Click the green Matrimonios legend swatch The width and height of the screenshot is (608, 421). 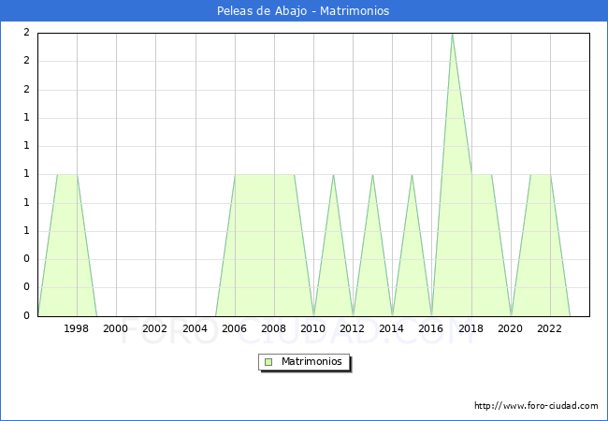pyautogui.click(x=268, y=362)
